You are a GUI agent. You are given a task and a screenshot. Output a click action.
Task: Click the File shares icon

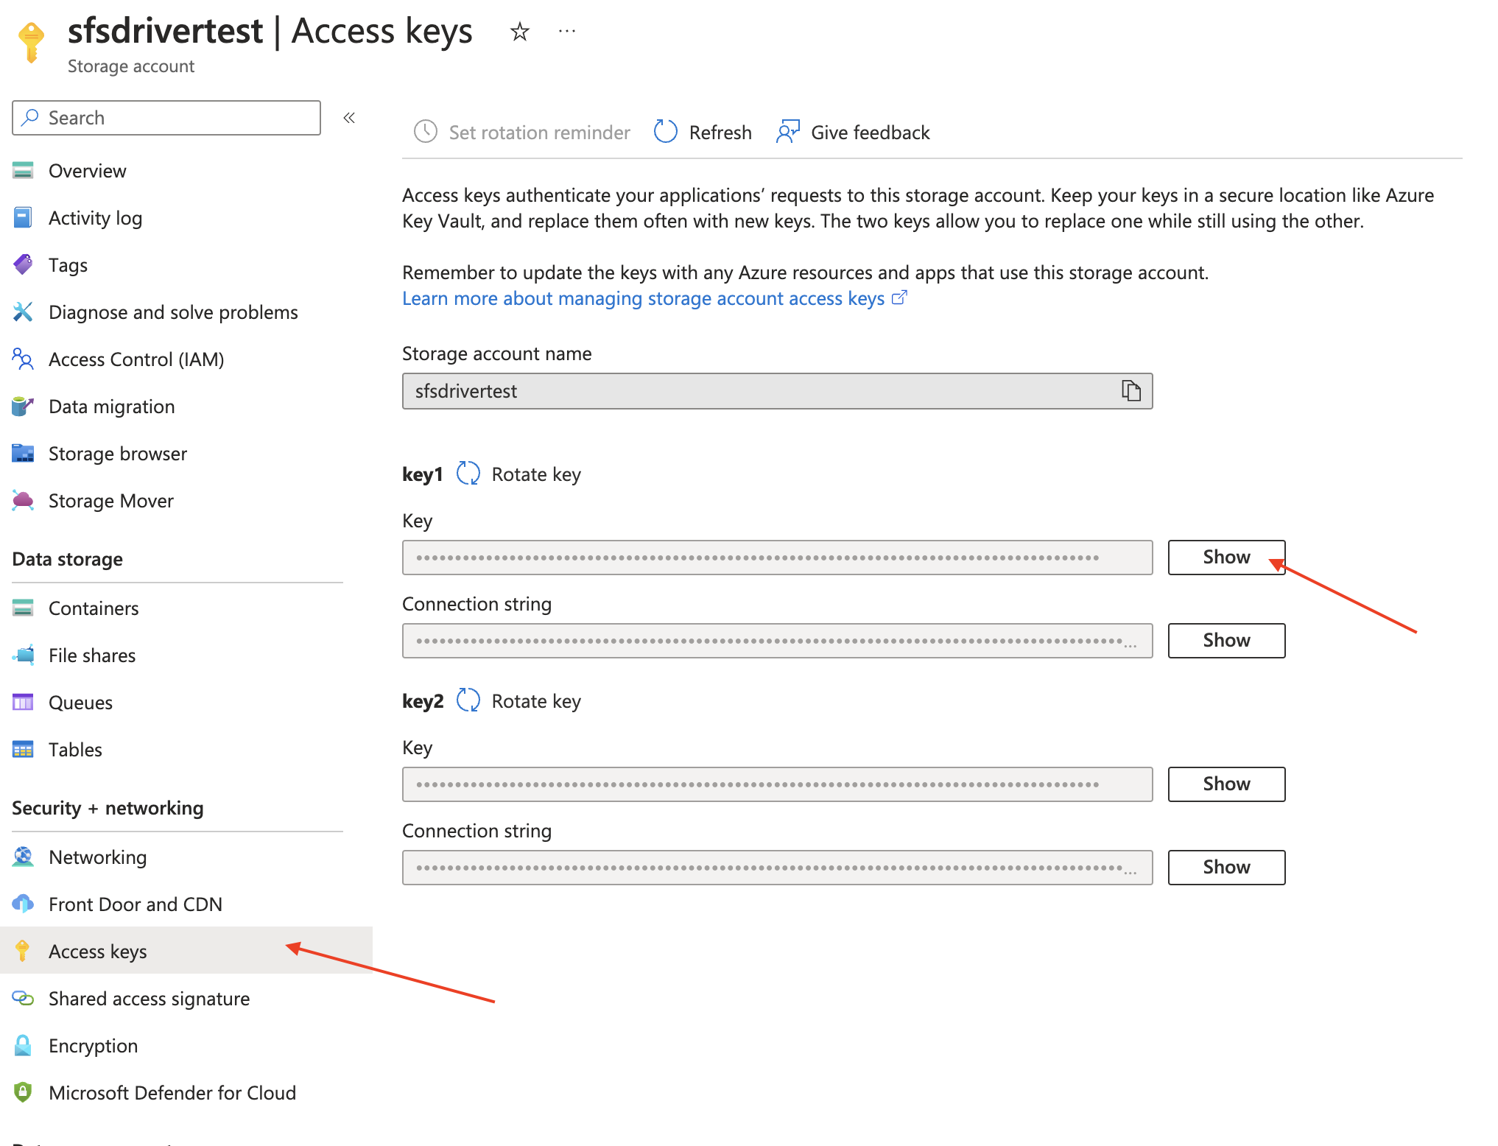tap(23, 655)
